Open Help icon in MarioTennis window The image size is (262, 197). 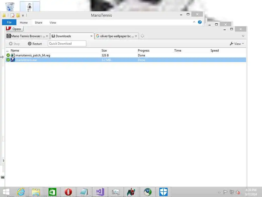[x=200, y=22]
